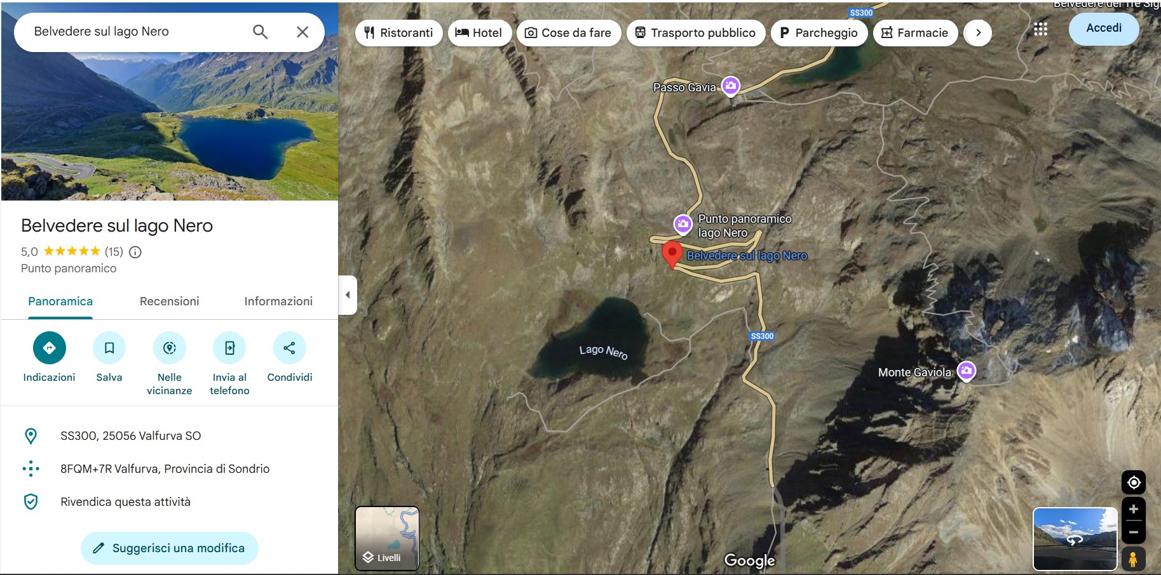The height and width of the screenshot is (575, 1161).
Task: Switch to the Recensioni tab
Action: coord(169,301)
